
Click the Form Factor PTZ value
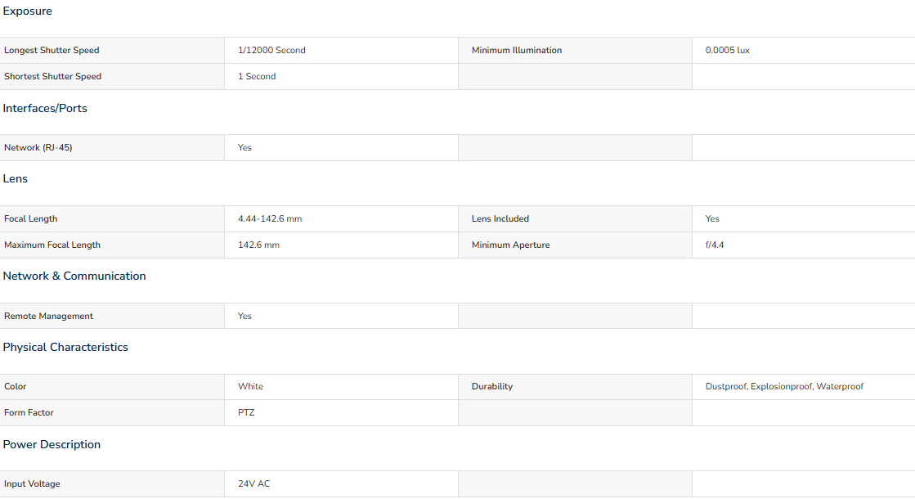pyautogui.click(x=246, y=412)
